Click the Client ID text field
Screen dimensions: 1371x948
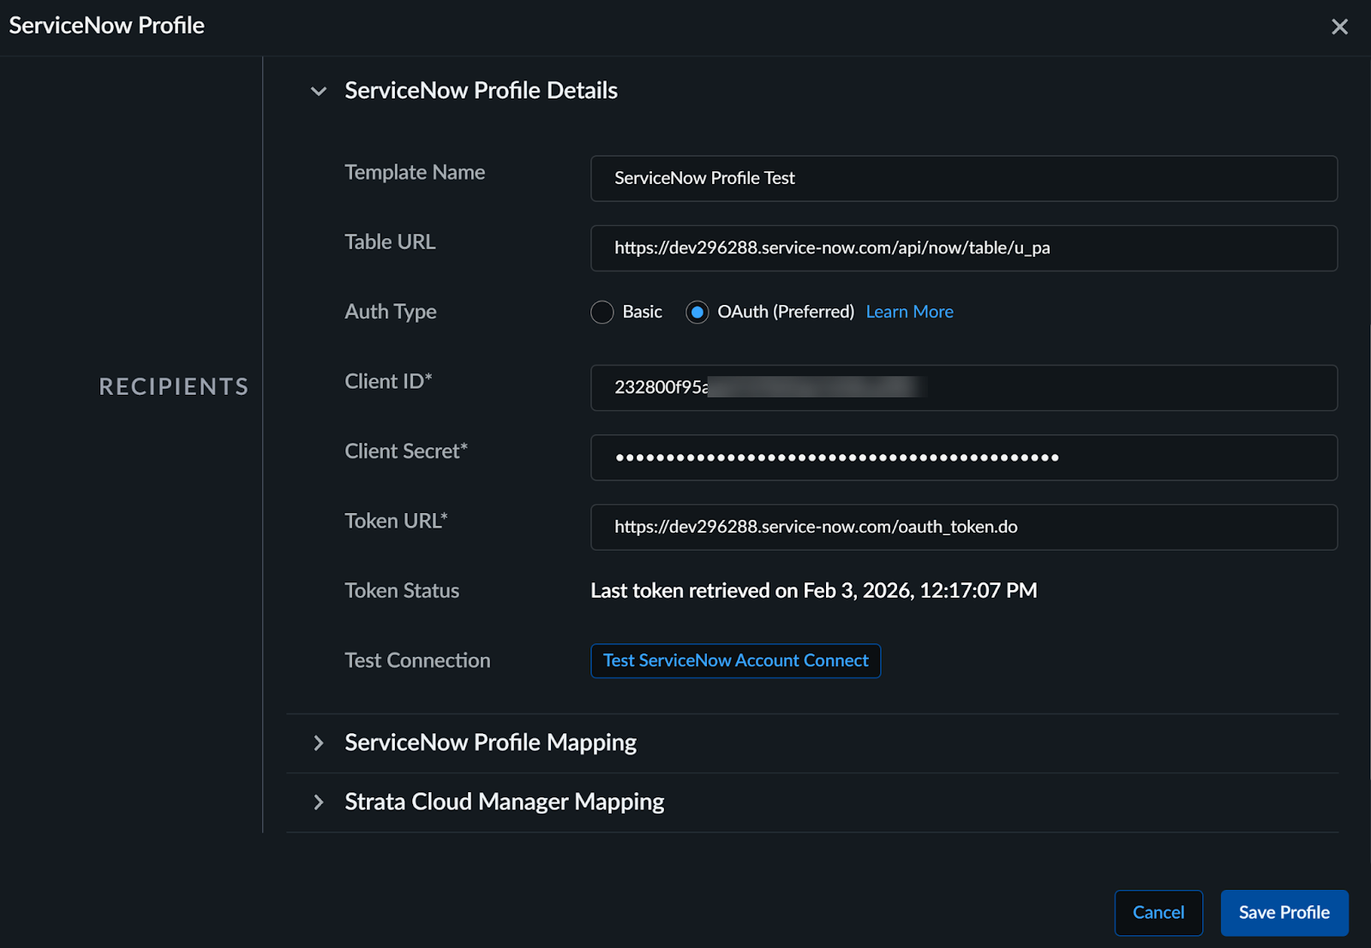963,388
